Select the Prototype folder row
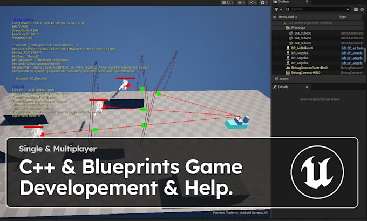Image resolution: width=367 pixels, height=221 pixels. pyautogui.click(x=318, y=28)
